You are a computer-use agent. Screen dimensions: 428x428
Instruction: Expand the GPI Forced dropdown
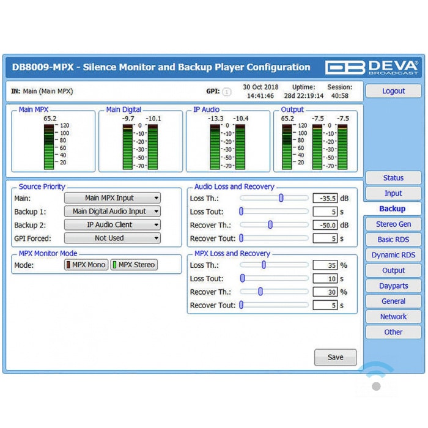[113, 238]
